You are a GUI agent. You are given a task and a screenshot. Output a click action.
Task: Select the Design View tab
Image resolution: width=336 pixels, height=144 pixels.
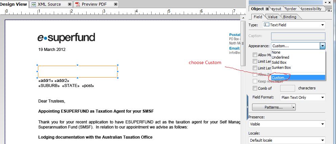14,4
